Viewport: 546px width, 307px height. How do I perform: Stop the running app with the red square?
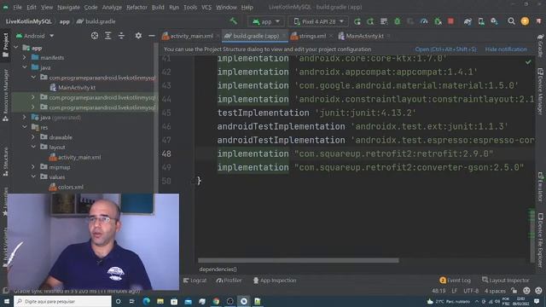450,21
